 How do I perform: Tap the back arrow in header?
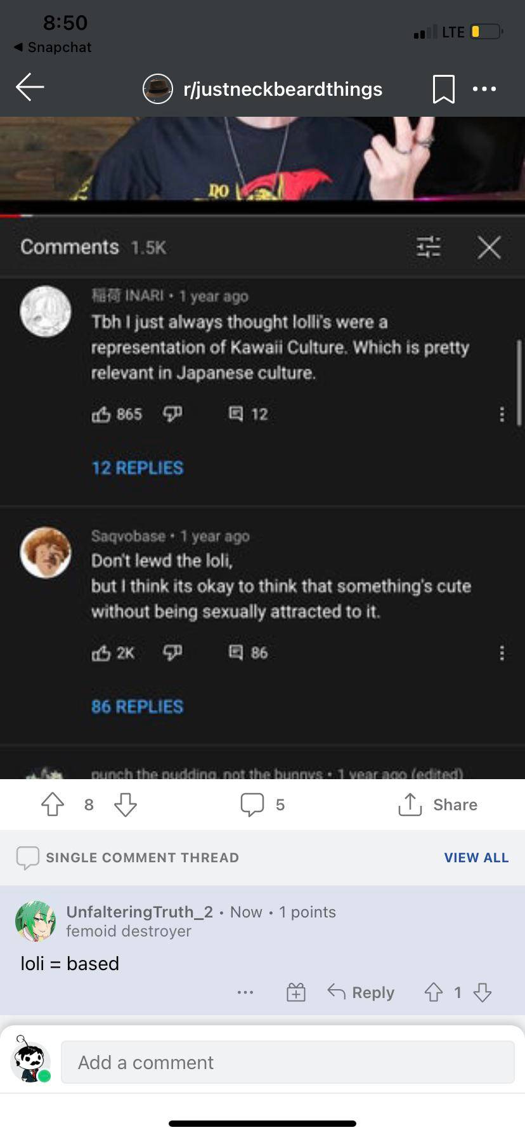click(30, 88)
